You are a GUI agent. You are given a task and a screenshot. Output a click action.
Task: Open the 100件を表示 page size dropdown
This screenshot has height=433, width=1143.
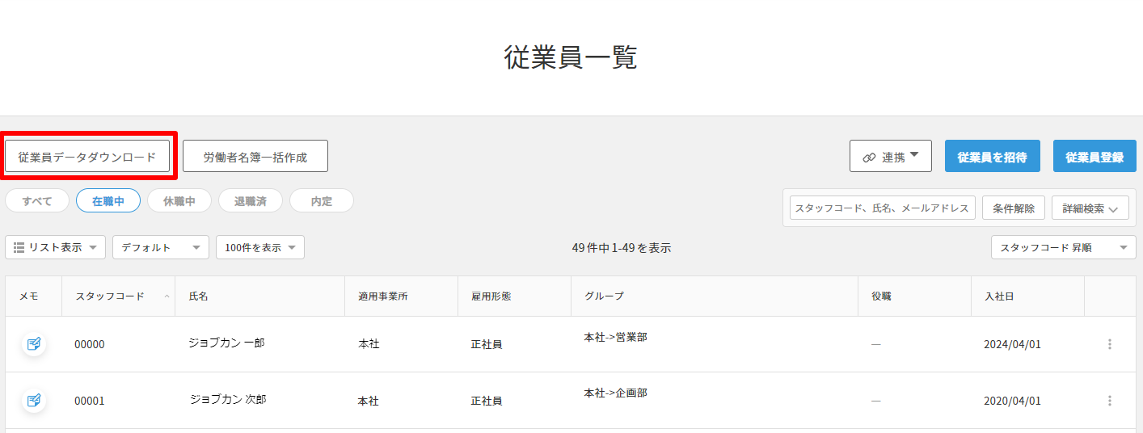260,248
